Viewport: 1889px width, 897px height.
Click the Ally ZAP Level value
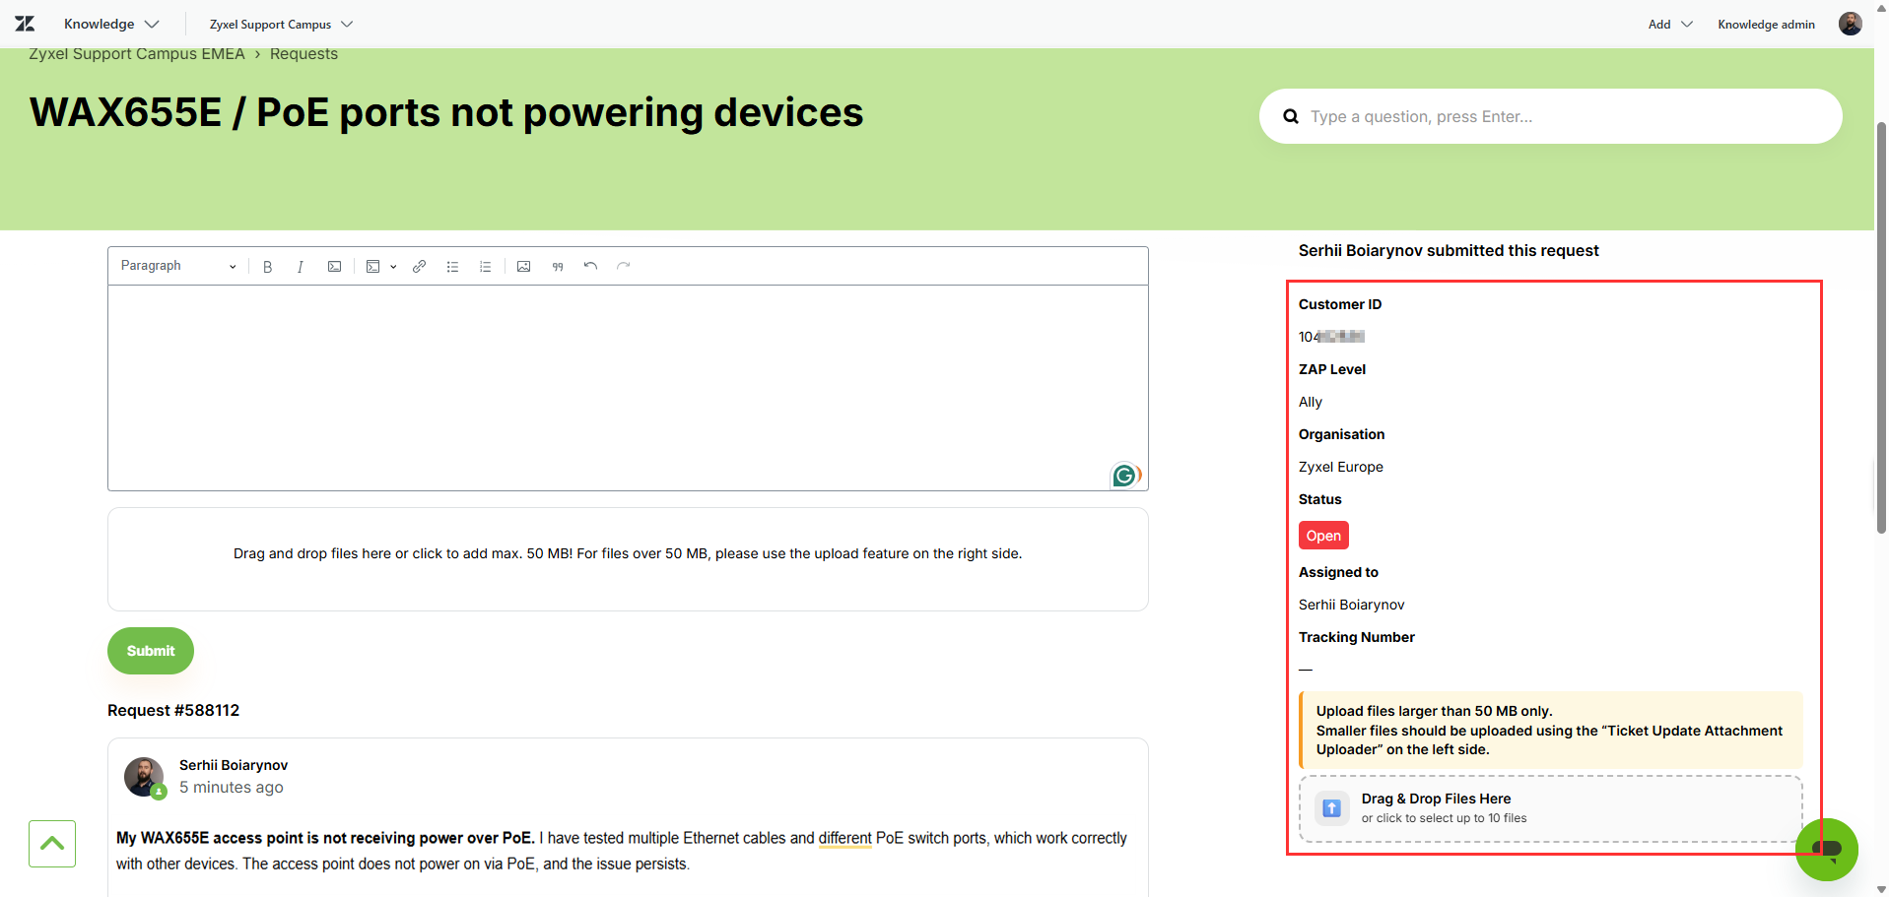(x=1311, y=402)
